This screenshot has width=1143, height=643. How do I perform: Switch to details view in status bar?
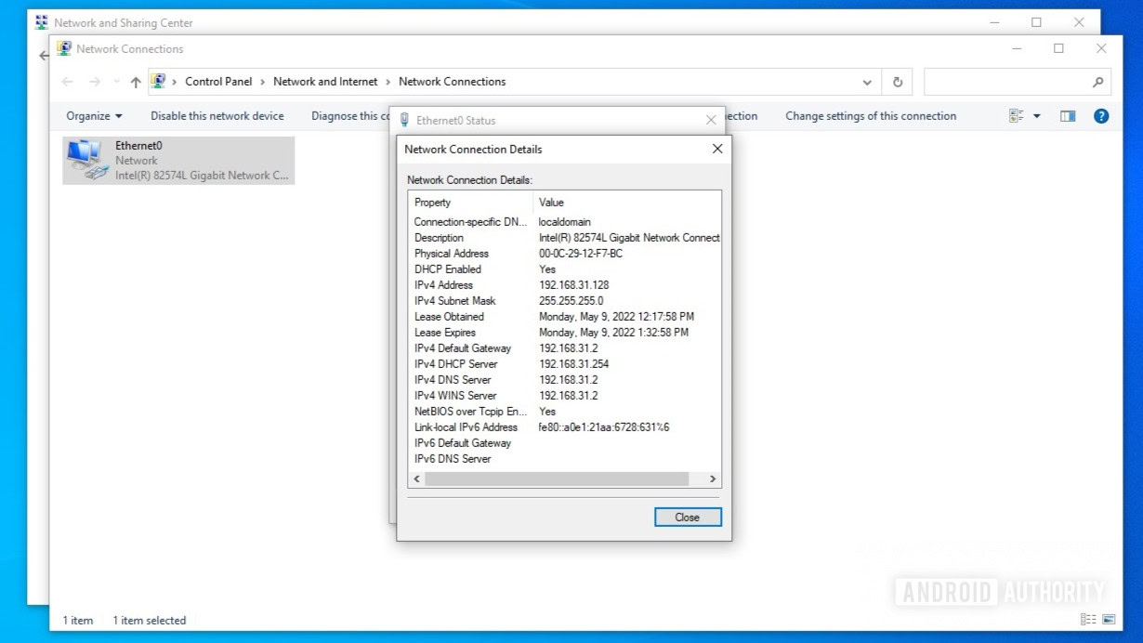tap(1088, 620)
